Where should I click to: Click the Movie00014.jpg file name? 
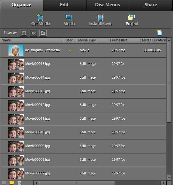[37, 77]
